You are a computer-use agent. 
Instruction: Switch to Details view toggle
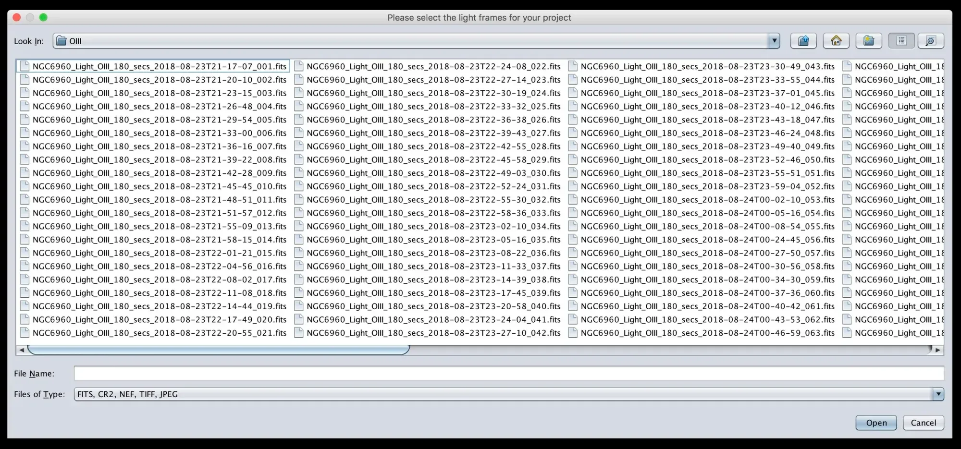pos(931,41)
